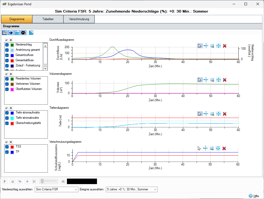Select pointer tool in Tiefendiagramm
The image size is (264, 199).
tap(200, 114)
